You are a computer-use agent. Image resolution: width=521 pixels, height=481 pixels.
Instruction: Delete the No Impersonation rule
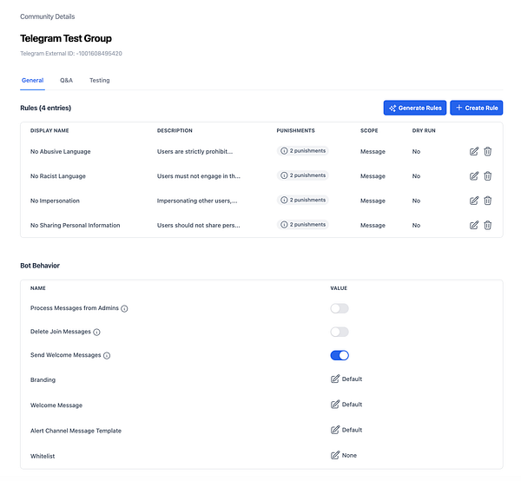click(487, 201)
